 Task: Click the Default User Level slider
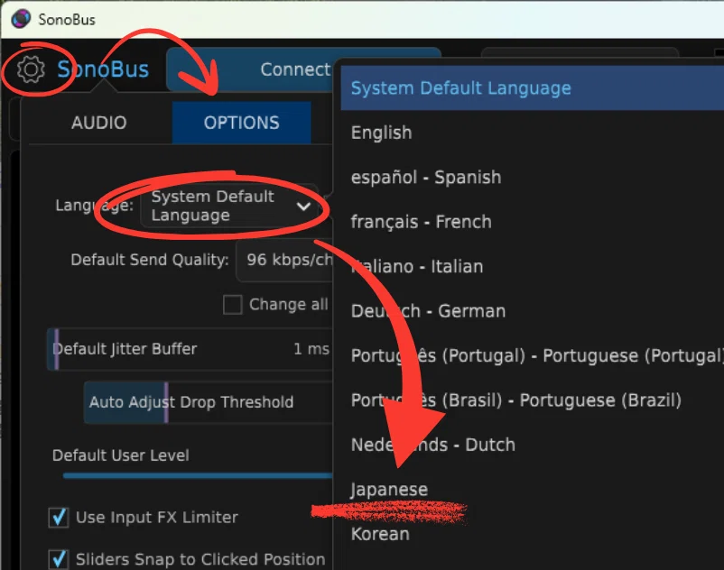click(x=198, y=475)
